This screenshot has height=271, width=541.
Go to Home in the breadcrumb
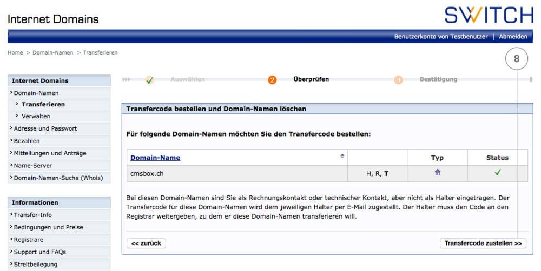click(15, 53)
